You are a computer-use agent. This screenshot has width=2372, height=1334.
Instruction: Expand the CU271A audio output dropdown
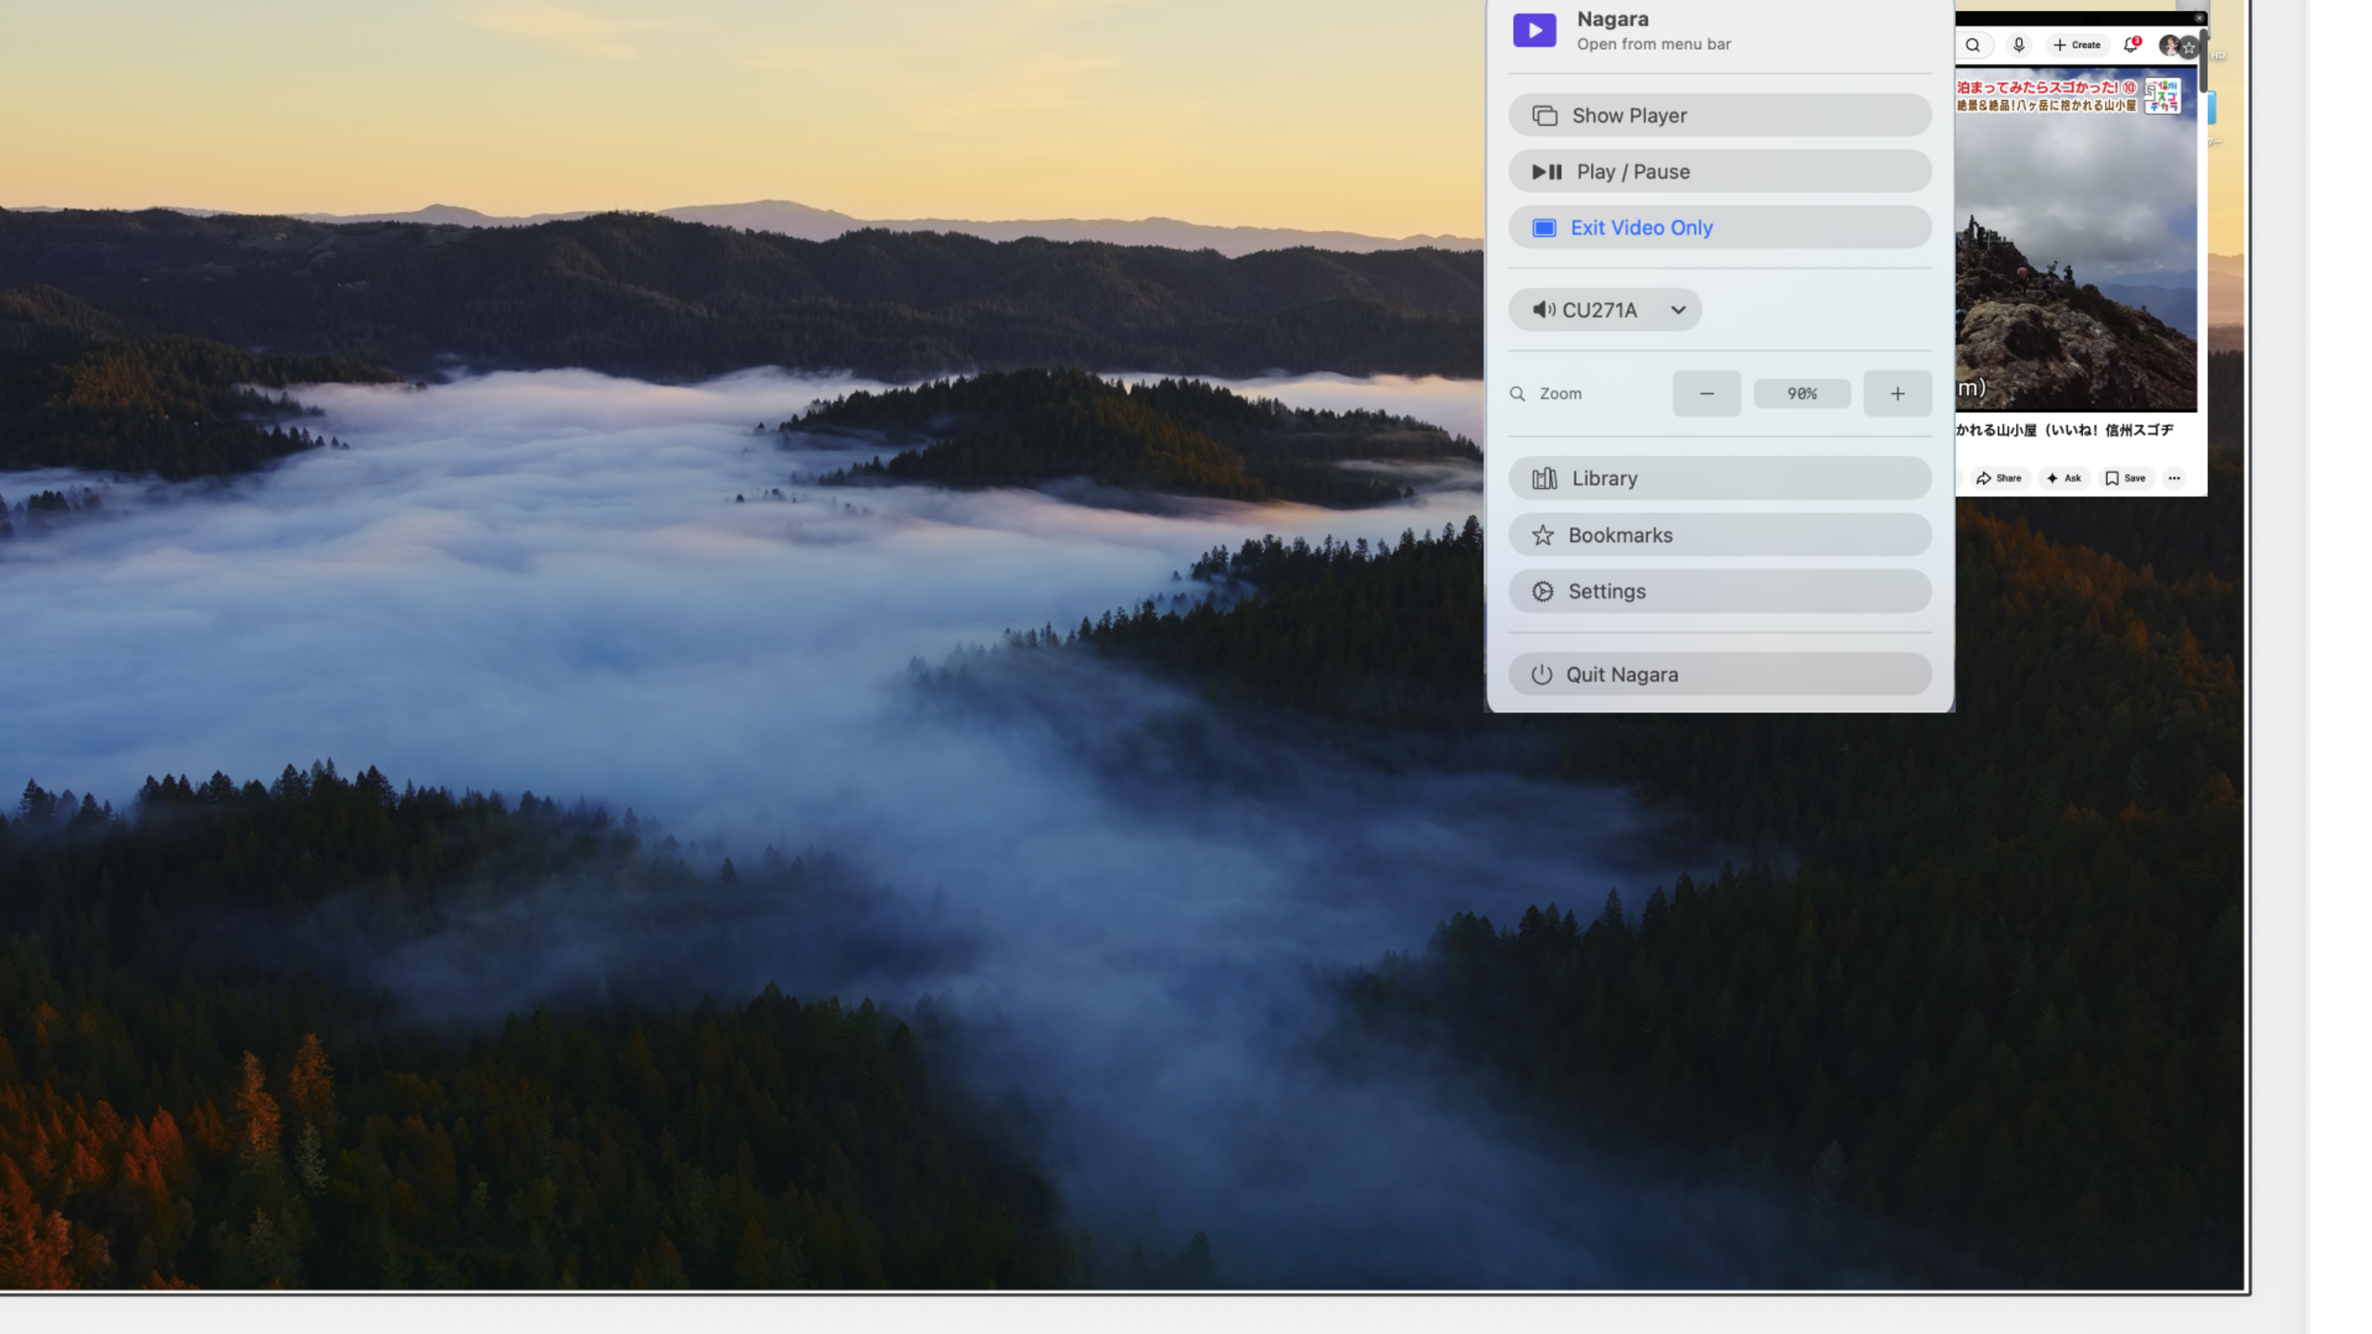point(1605,309)
